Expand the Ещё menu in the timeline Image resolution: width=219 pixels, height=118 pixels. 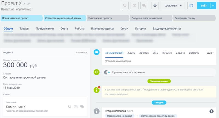point(210,53)
